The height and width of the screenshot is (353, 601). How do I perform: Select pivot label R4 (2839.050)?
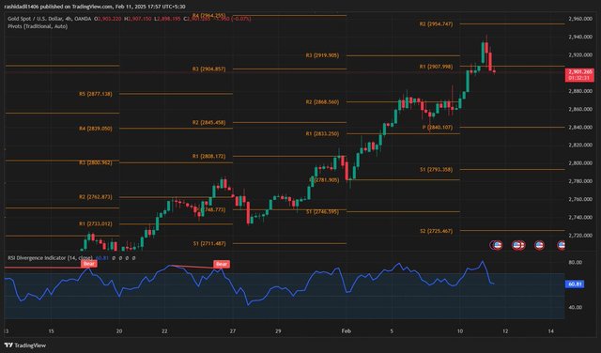coord(96,129)
